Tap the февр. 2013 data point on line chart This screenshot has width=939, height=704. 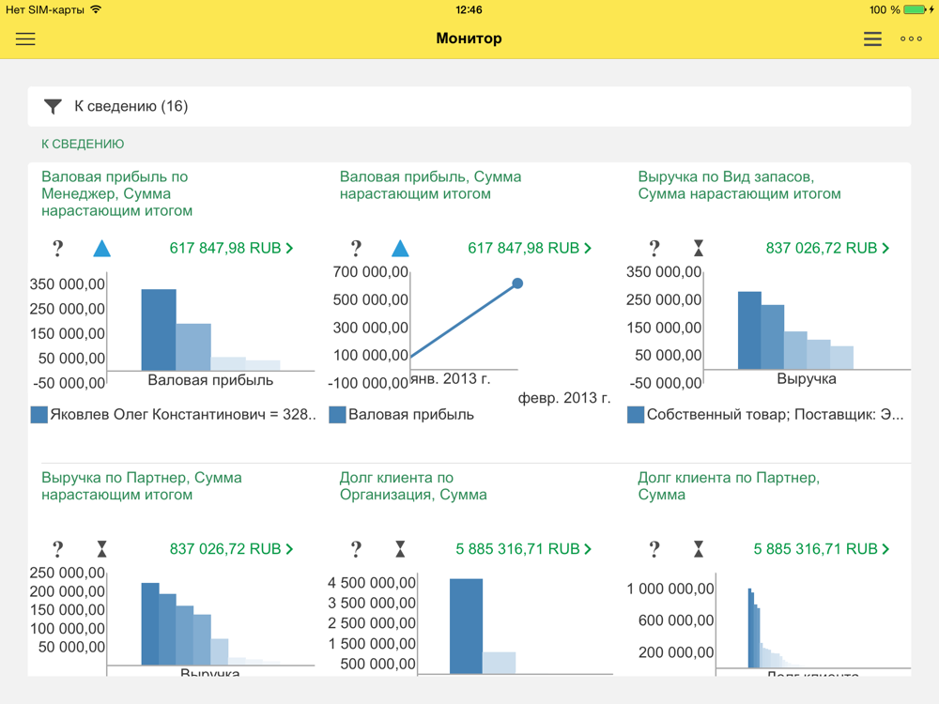pyautogui.click(x=517, y=283)
